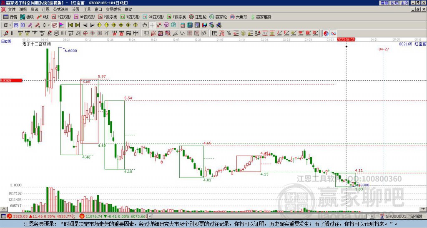Click the percent sign tool
Image resolution: width=427 pixels, height=228 pixels.
pyautogui.click(x=229, y=33)
